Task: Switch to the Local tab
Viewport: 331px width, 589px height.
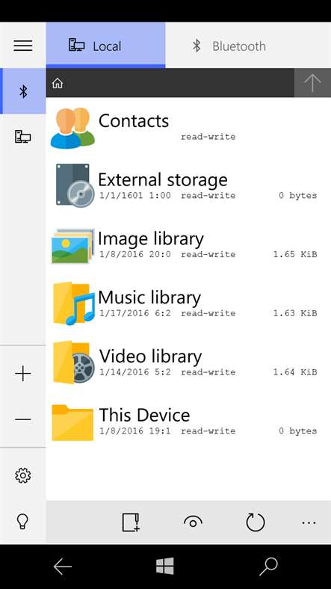Action: [105, 45]
